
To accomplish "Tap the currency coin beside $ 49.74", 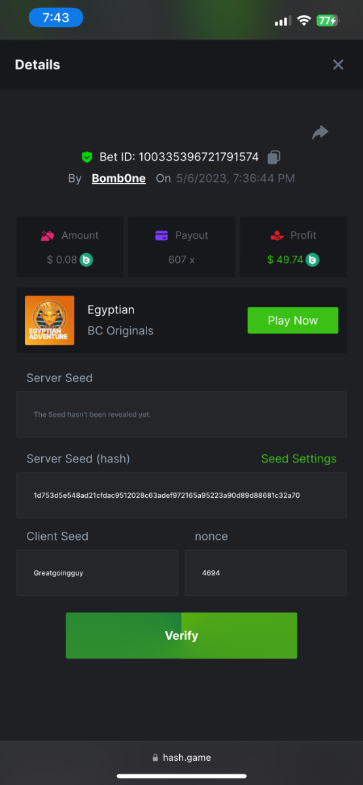I will point(313,260).
